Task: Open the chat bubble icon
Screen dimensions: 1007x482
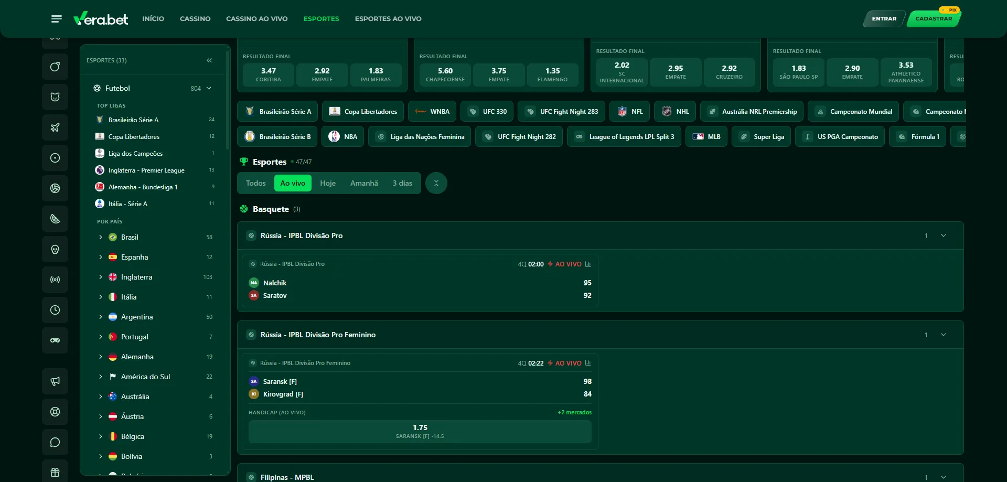Action: (x=55, y=442)
